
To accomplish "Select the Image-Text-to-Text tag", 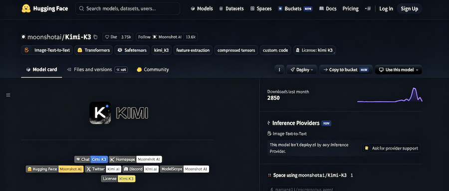I will 47,50.
